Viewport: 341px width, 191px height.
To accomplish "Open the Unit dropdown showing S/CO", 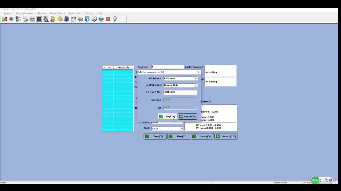I will tap(182, 129).
